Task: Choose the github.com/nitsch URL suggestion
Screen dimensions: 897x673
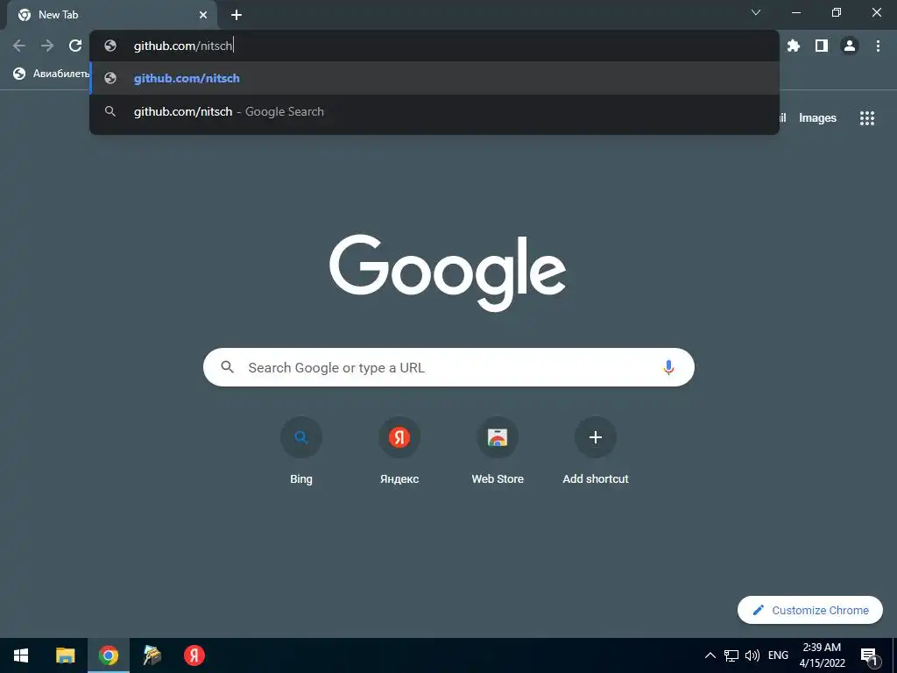Action: (434, 78)
